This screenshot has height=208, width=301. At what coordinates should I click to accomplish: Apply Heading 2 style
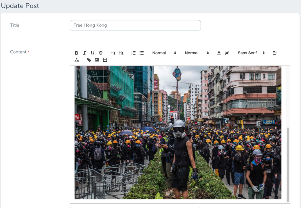tap(121, 53)
